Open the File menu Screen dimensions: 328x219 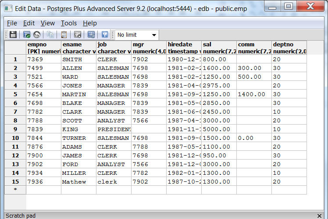(12, 23)
